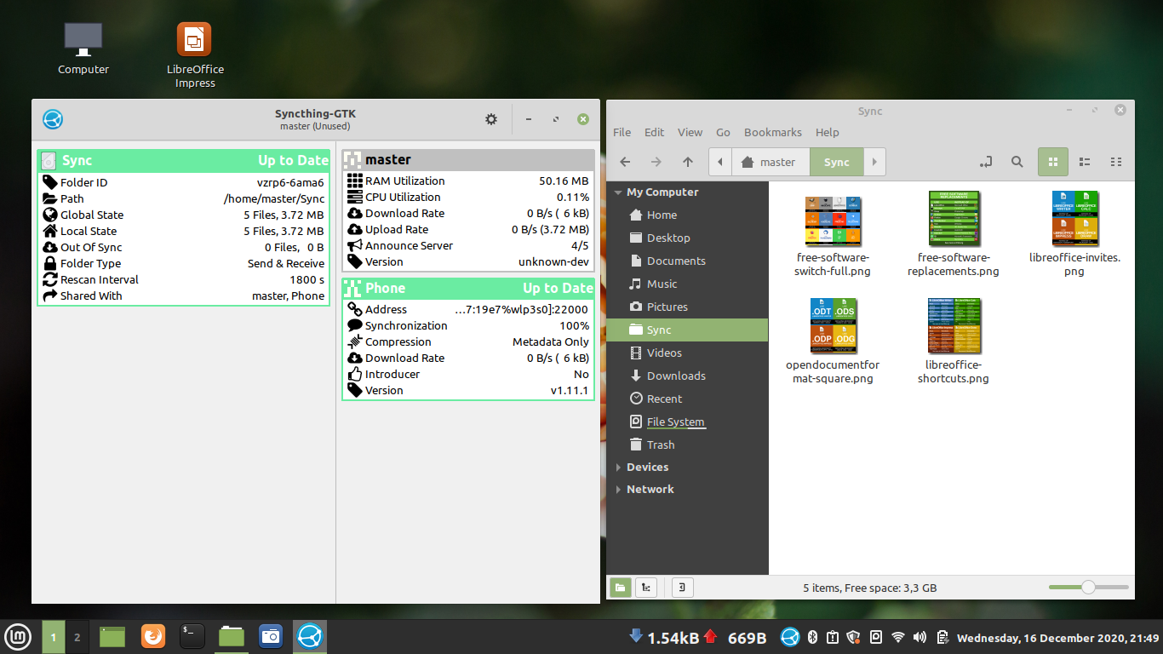Hide the file manager sidebar
Screen dimensions: 1163x654
click(683, 587)
